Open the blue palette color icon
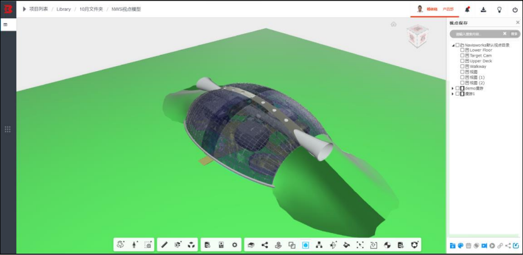Image resolution: width=523 pixels, height=255 pixels. 461,246
